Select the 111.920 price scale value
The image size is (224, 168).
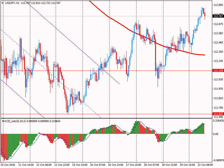pos(218,89)
